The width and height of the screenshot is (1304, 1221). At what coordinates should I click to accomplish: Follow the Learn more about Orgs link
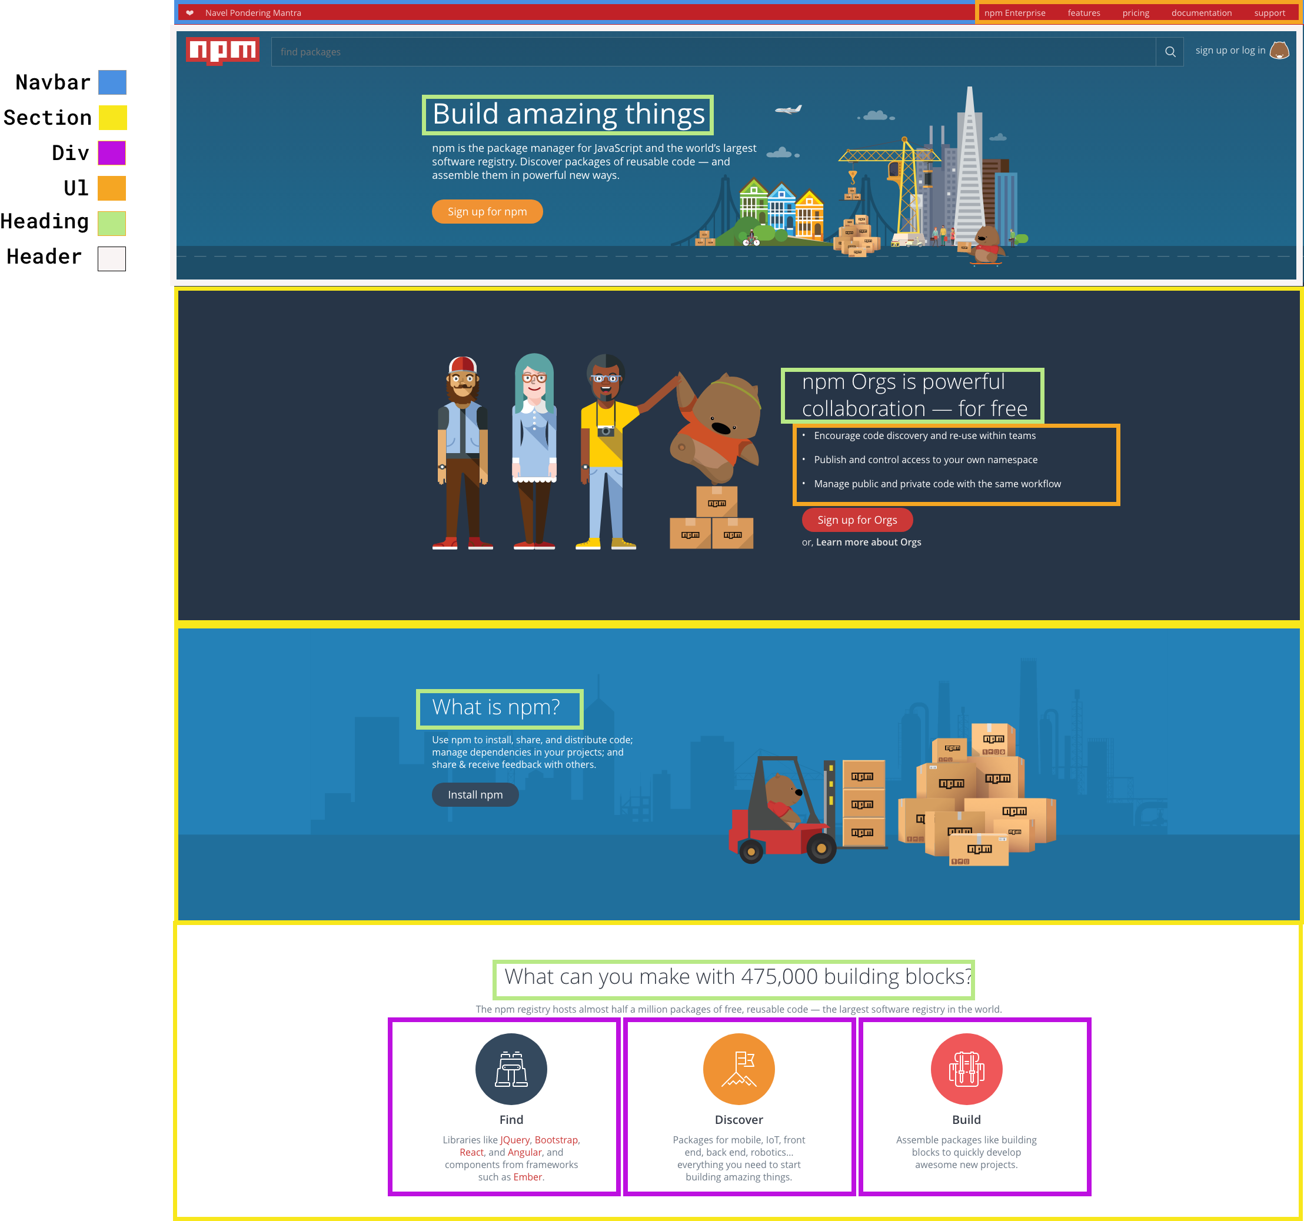[x=868, y=541]
